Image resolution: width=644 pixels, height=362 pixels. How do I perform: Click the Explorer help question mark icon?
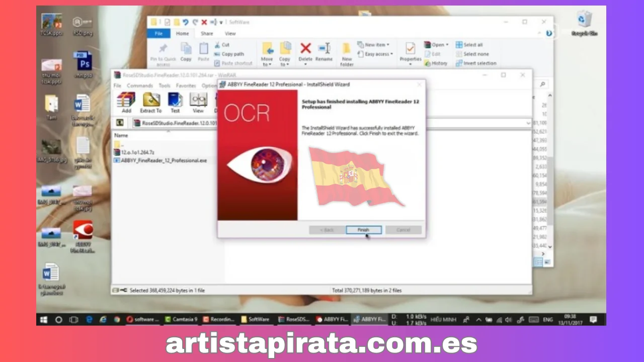pyautogui.click(x=549, y=34)
